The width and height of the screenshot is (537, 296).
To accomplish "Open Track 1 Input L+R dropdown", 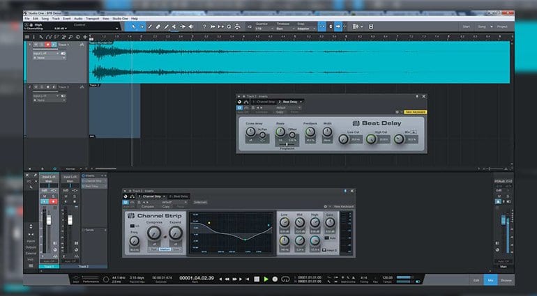I will pos(46,54).
